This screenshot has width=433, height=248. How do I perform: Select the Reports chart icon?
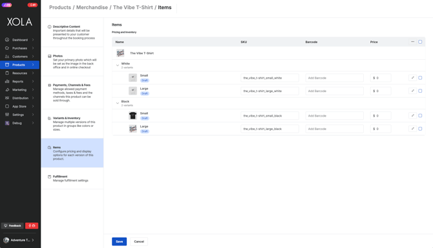(7, 81)
